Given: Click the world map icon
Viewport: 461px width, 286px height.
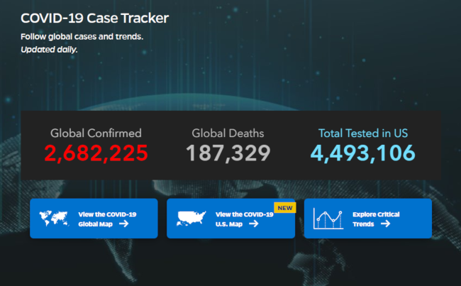Looking at the screenshot, I should click(55, 218).
